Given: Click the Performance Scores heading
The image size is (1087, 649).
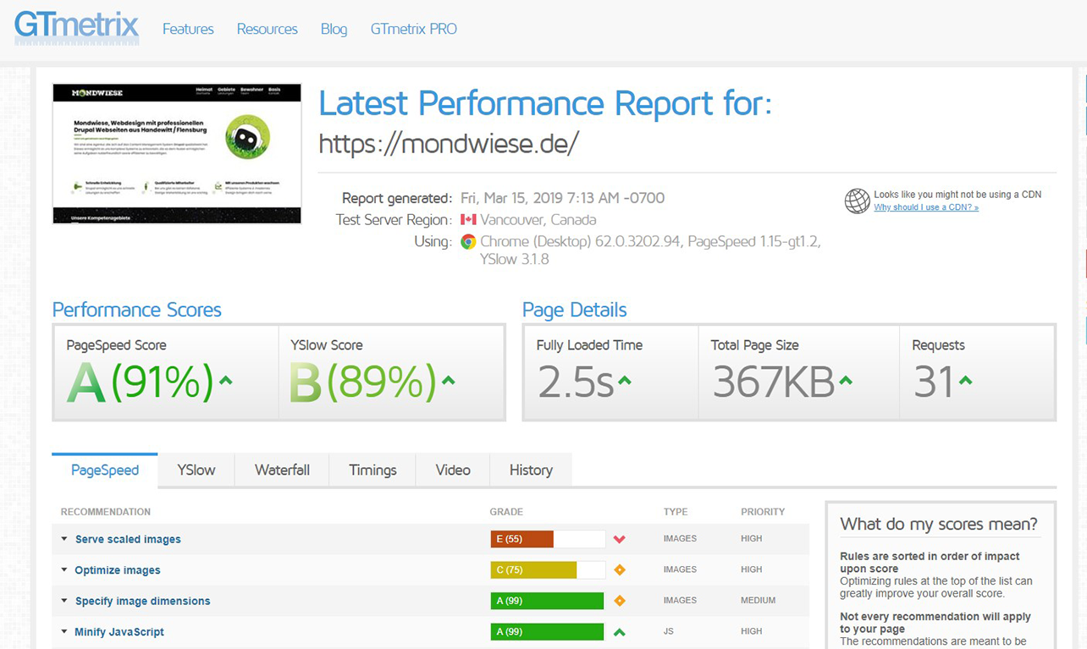Looking at the screenshot, I should (137, 310).
